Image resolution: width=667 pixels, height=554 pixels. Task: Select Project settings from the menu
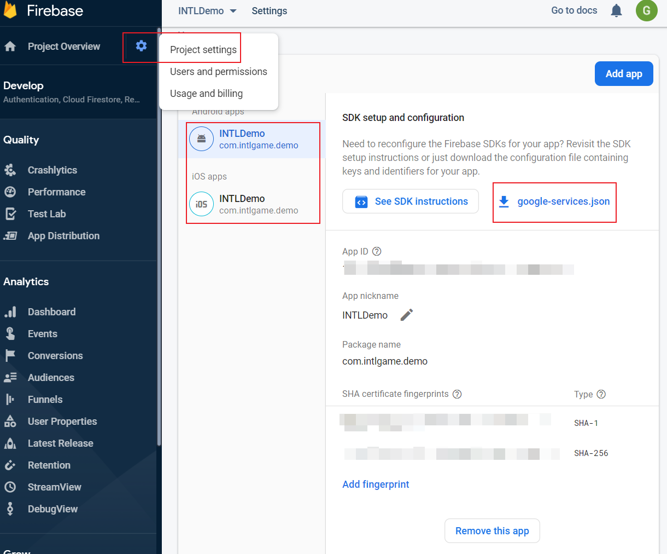202,48
